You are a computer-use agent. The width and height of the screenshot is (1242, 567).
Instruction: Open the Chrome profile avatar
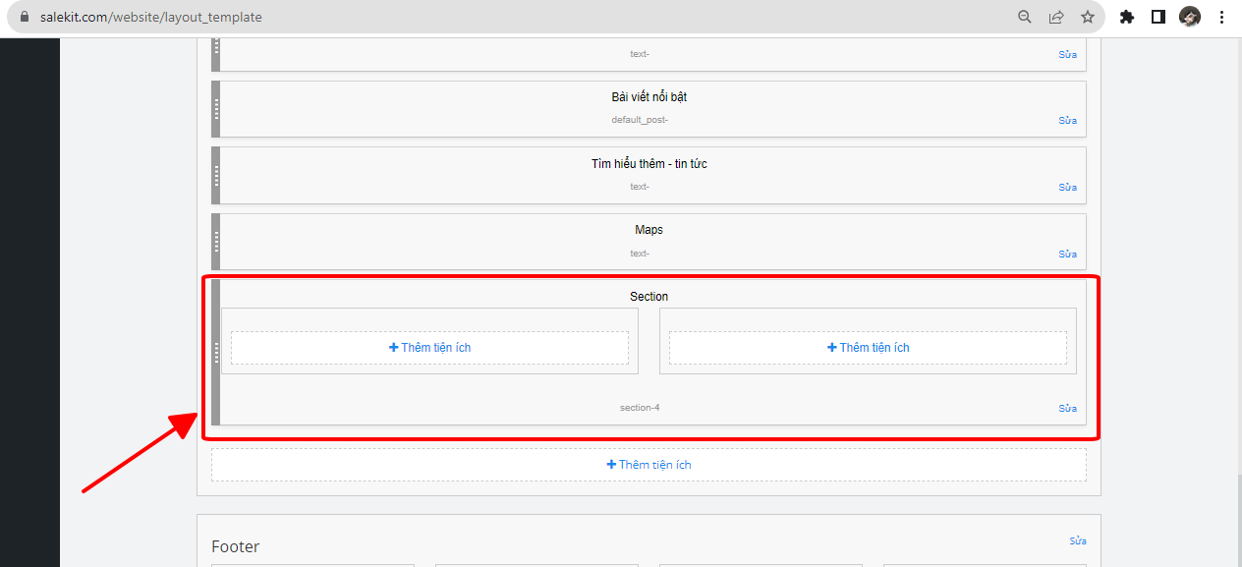tap(1190, 17)
